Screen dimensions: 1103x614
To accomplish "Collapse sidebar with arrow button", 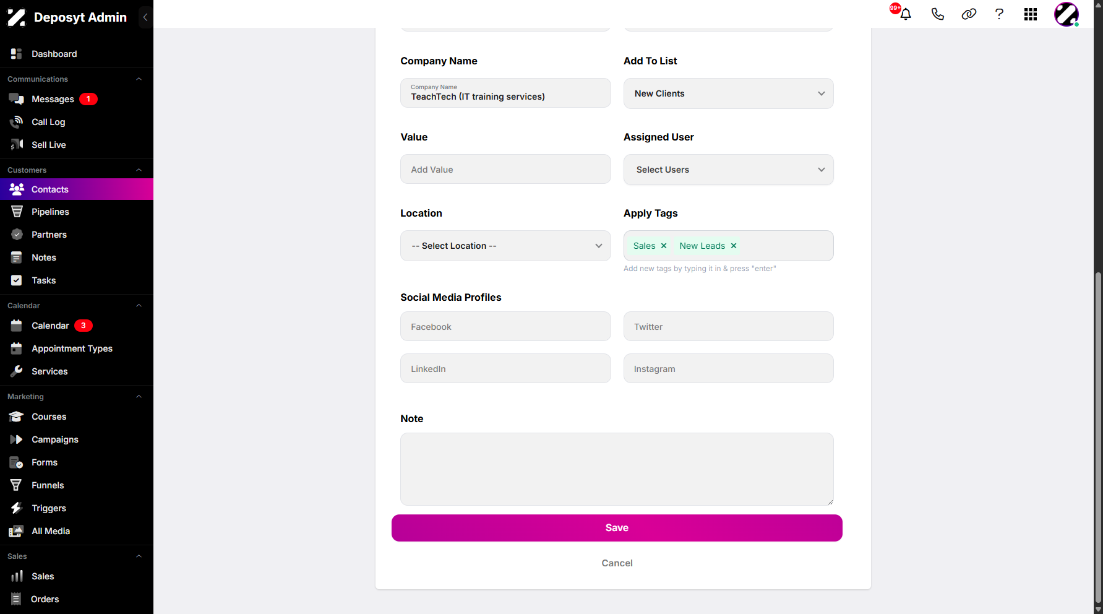I will pyautogui.click(x=145, y=17).
